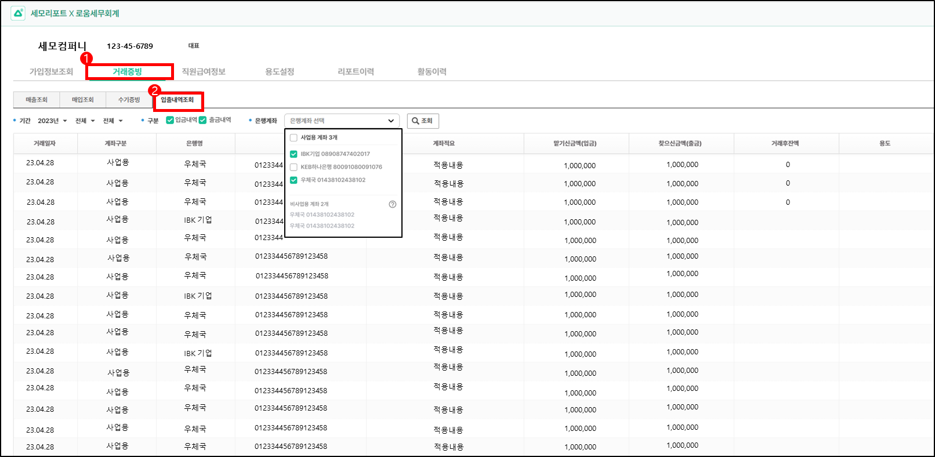Uncheck the 입금내역 checkbox
Image resolution: width=935 pixels, height=457 pixels.
point(170,120)
